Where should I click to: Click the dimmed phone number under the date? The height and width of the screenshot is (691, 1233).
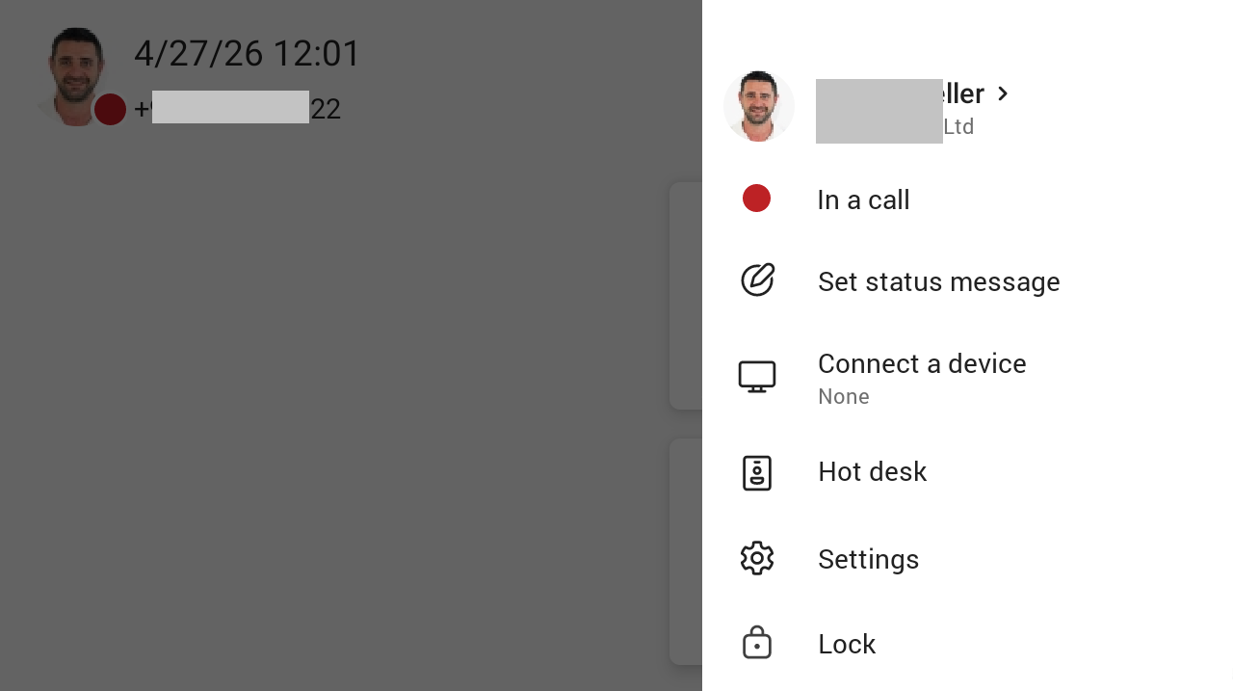(238, 108)
